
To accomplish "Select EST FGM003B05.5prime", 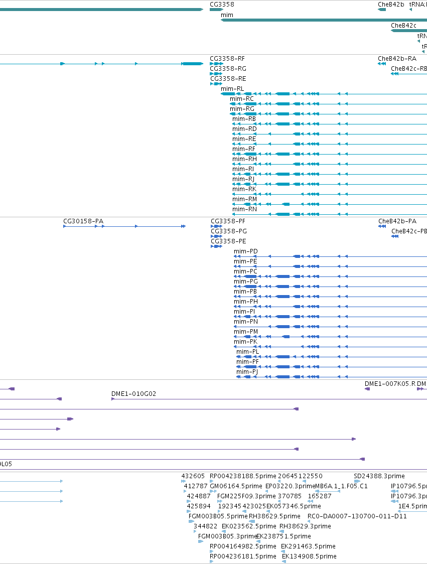I will click(x=218, y=516).
